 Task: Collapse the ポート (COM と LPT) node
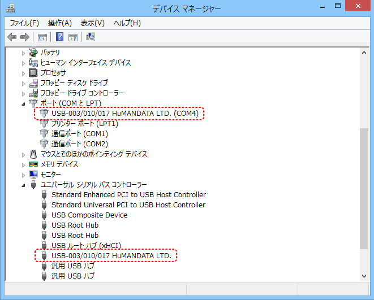click(x=24, y=103)
